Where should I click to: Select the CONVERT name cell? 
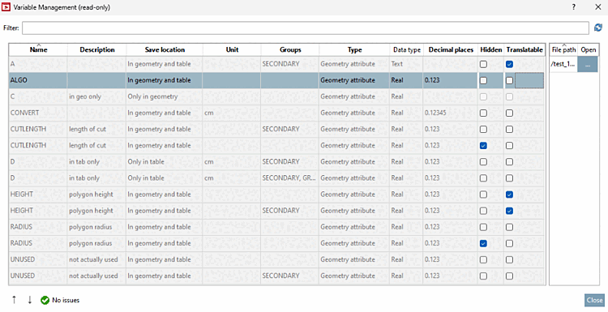tap(38, 113)
